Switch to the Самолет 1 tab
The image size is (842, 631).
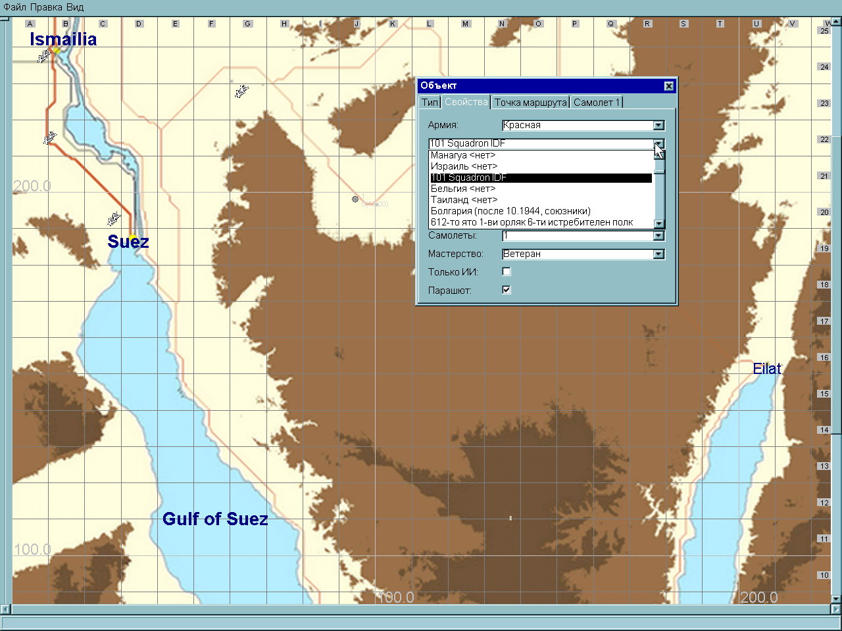pyautogui.click(x=596, y=102)
